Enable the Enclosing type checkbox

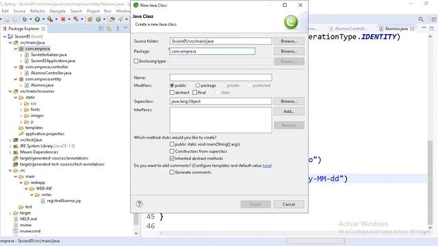[136, 61]
